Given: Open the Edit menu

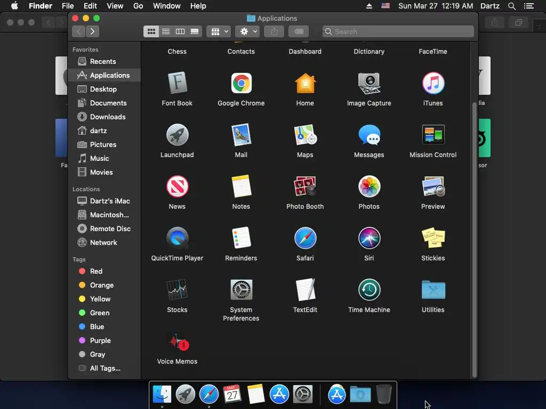Looking at the screenshot, I should pos(90,6).
